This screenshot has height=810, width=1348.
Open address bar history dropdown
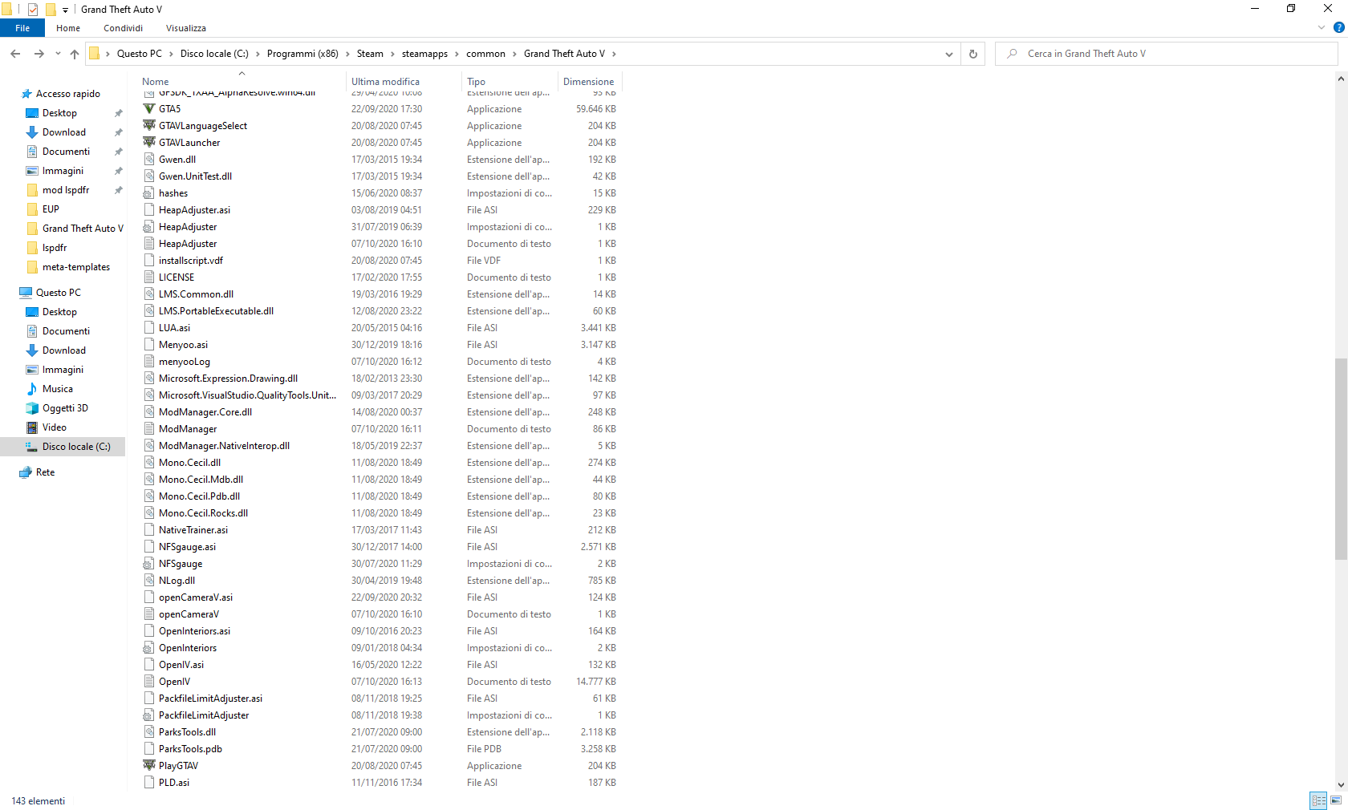pyautogui.click(x=949, y=54)
